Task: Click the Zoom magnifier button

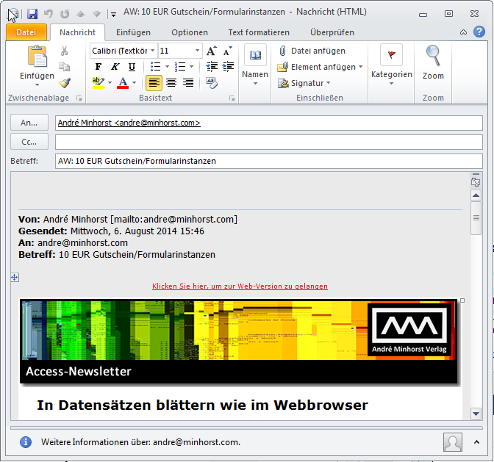Action: pyautogui.click(x=433, y=62)
